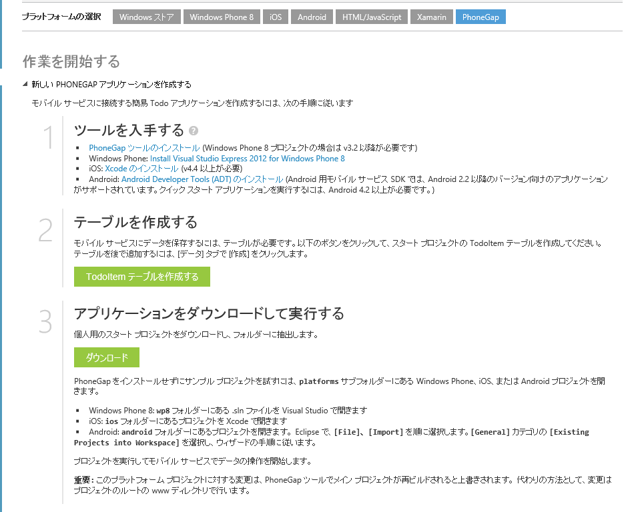Select the PhoneGap platform tab
This screenshot has height=512, width=640.
click(x=481, y=17)
